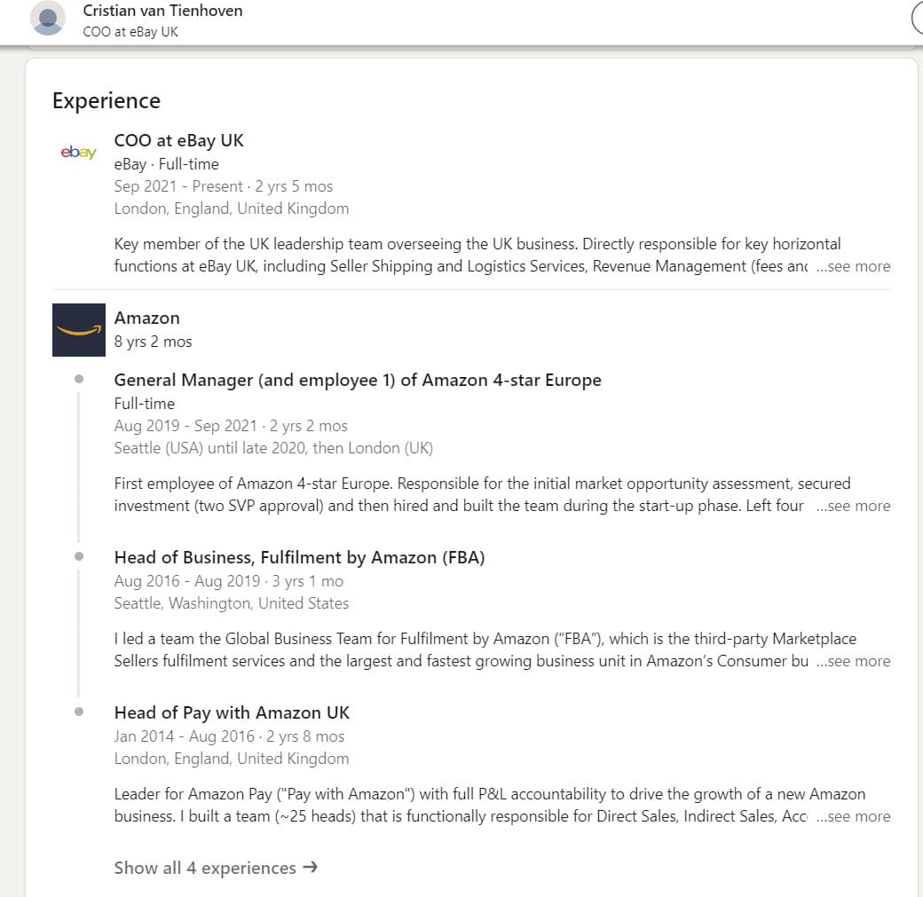Image resolution: width=923 pixels, height=897 pixels.
Task: Click the partial circular button at header right
Action: 918,18
